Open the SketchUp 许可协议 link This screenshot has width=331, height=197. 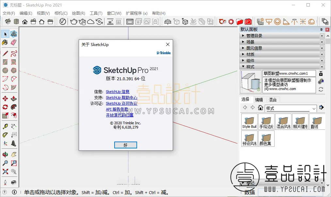coord(121,103)
